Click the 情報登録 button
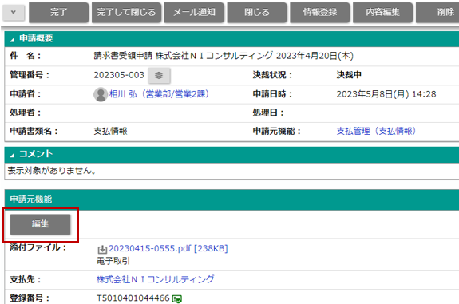The image size is (459, 304). [320, 12]
